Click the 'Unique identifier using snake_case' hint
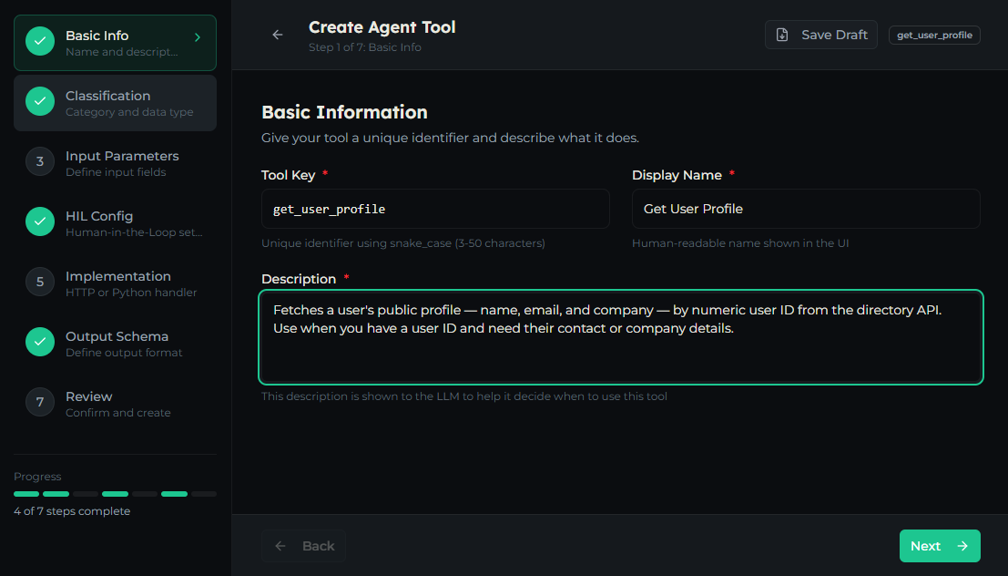The height and width of the screenshot is (576, 1008). pos(403,243)
